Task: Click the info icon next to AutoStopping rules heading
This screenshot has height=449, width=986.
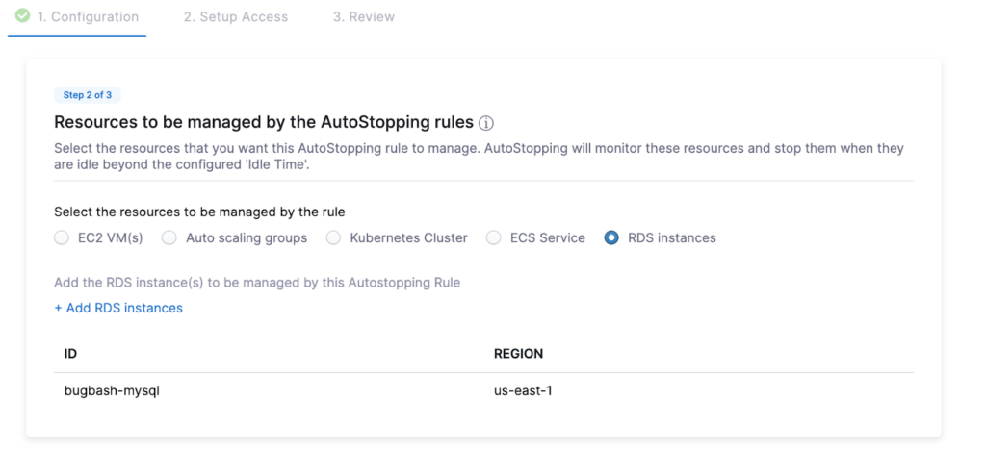Action: tap(486, 123)
